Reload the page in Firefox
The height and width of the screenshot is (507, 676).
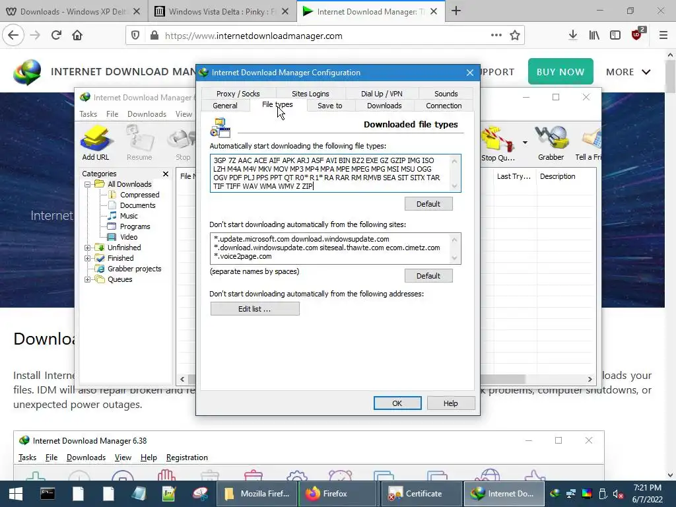[56, 36]
